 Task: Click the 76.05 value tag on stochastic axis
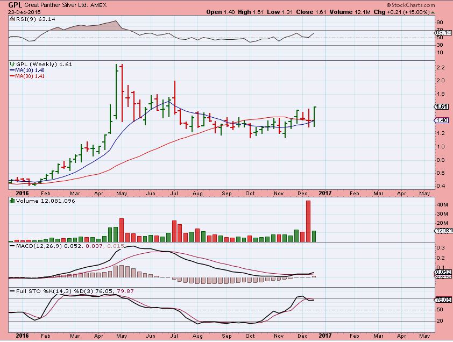click(444, 300)
